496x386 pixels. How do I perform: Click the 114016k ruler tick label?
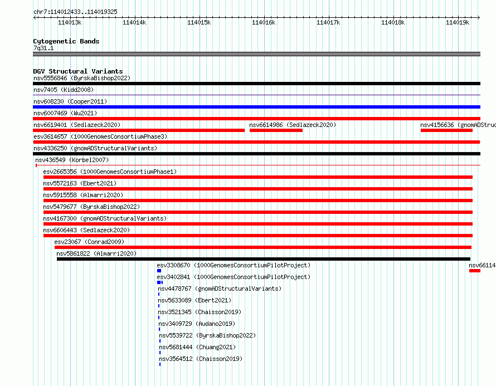click(264, 22)
